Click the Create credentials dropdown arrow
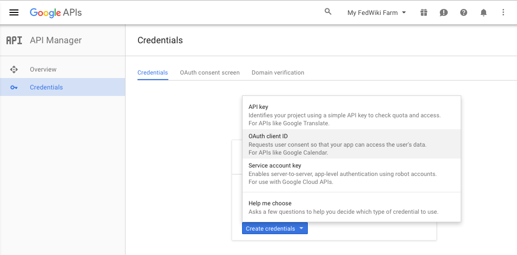Viewport: 517px width, 255px height. click(301, 228)
